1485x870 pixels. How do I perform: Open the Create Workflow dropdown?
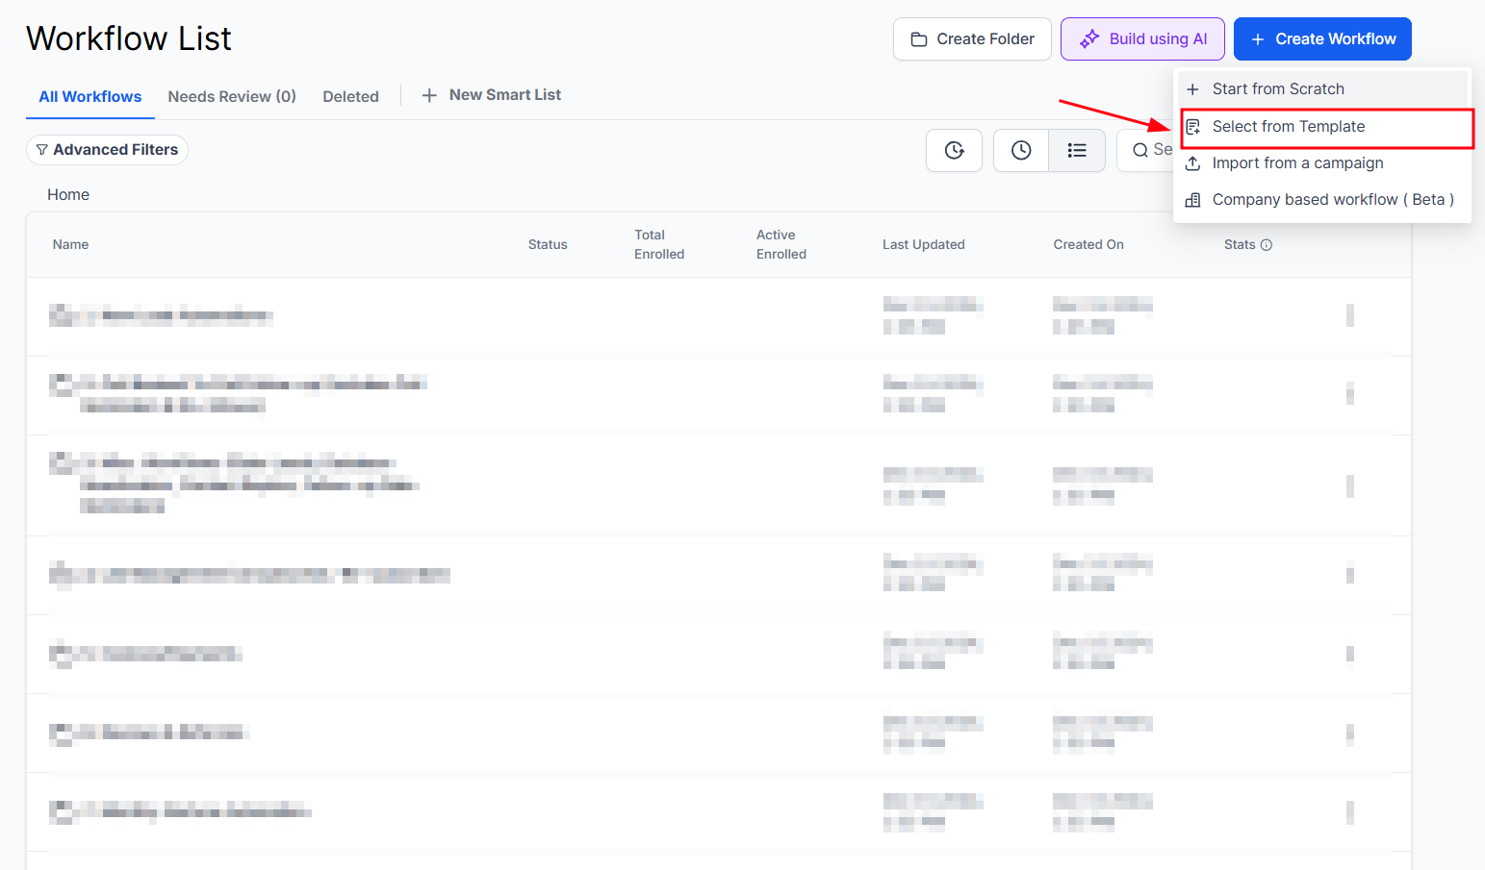[x=1322, y=39]
